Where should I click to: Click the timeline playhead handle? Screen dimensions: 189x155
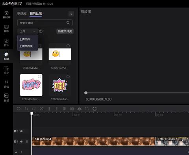31,113
